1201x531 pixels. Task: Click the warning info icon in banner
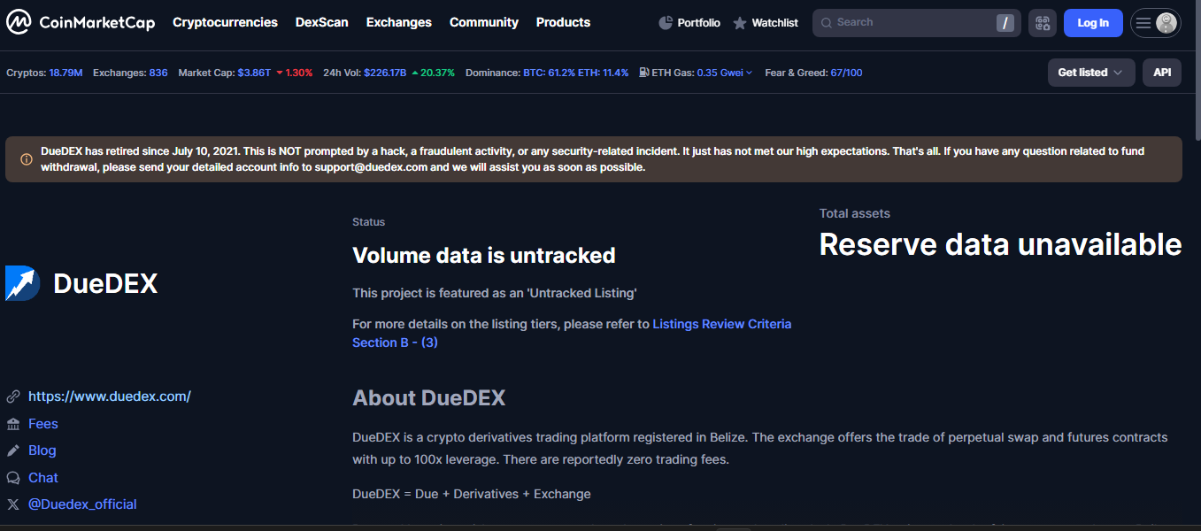tap(27, 159)
